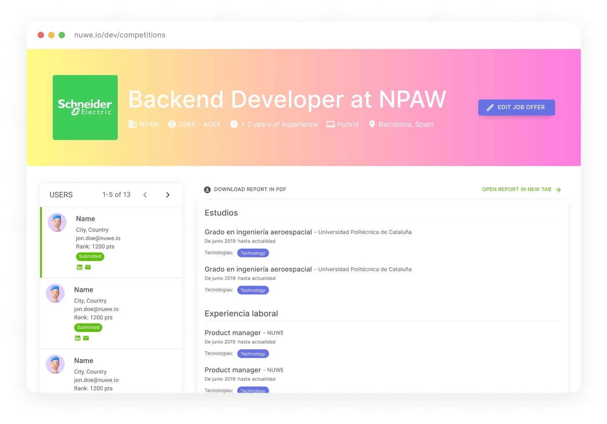607x424 pixels.
Task: Open first user's LinkedIn profile icon
Action: [79, 267]
